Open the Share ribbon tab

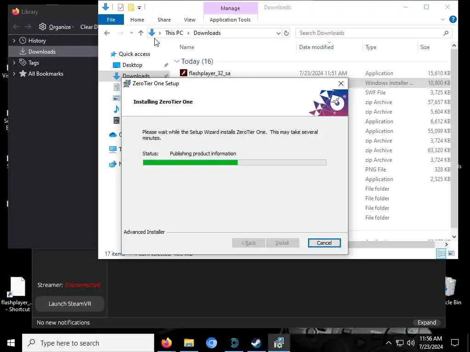pos(164,20)
